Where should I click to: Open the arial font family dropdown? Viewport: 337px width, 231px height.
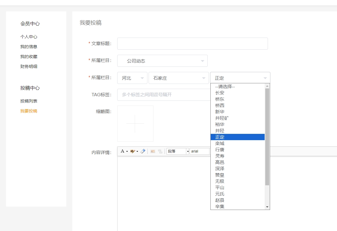[200, 151]
